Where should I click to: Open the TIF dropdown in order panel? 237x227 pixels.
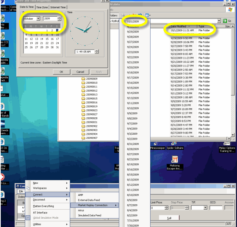[205, 208]
